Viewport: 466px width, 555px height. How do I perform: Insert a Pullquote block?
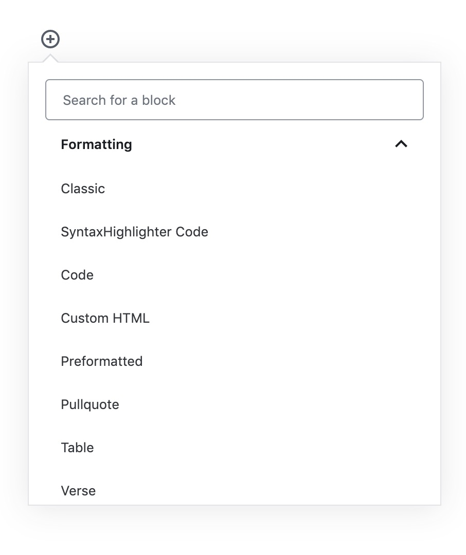[x=90, y=404]
